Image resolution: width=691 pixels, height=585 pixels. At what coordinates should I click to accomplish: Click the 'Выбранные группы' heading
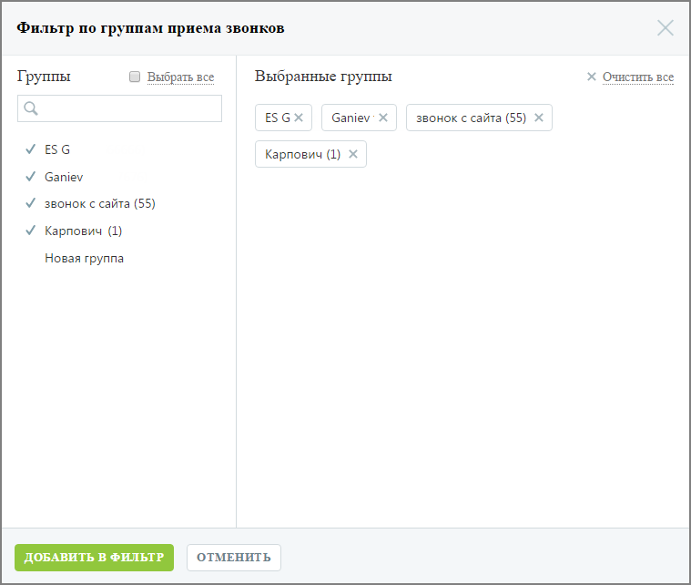[323, 77]
